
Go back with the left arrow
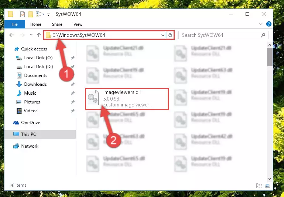[x=11, y=35]
